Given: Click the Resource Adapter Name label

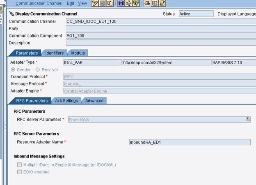Looking at the screenshot, I should pyautogui.click(x=40, y=142).
